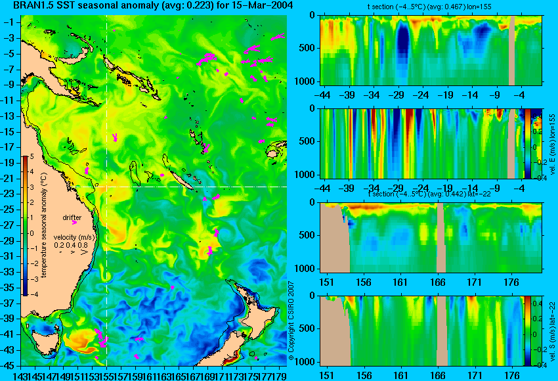The width and height of the screenshot is (558, 381).
Task: Click the 'temperature seasonal anomaly (°C)' vertical label
Action: (43, 225)
